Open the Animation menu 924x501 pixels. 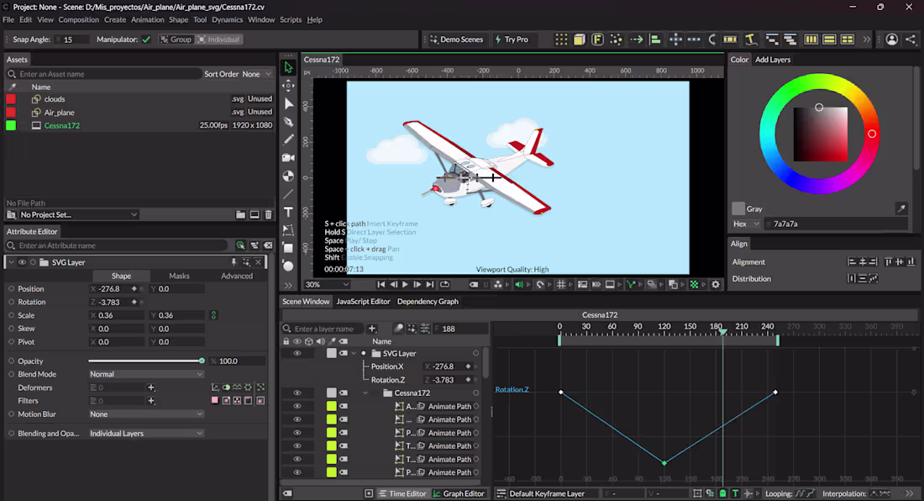(147, 19)
